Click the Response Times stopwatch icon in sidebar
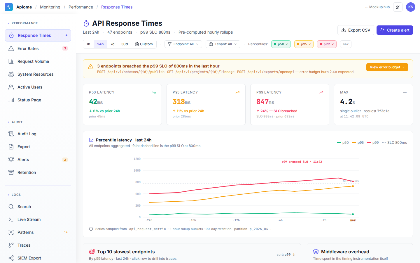Screen dimensions: 420x263 pyautogui.click(x=11, y=35)
